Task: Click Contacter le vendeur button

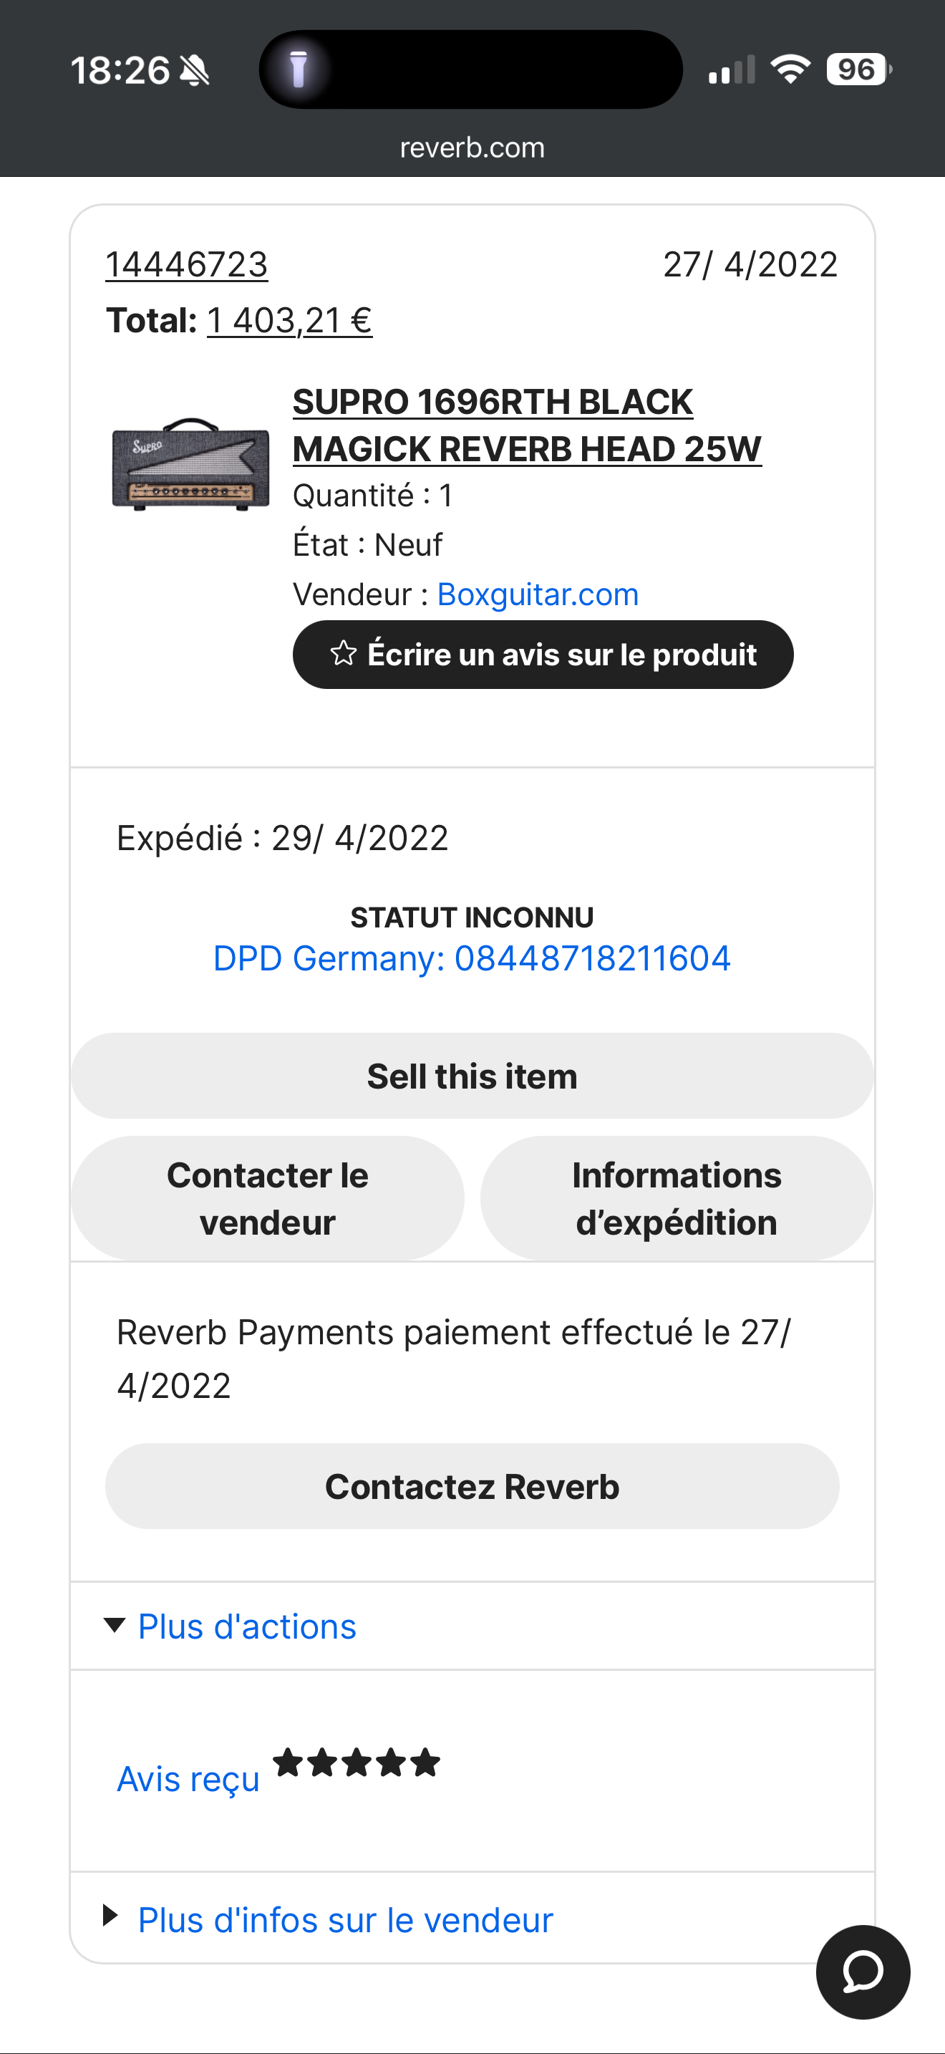Action: [268, 1198]
